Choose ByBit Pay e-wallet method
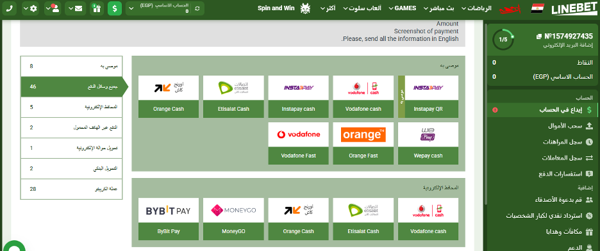 (169, 219)
